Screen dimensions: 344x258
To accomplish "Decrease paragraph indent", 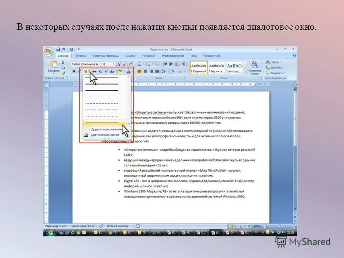I will pyautogui.click(x=165, y=64).
